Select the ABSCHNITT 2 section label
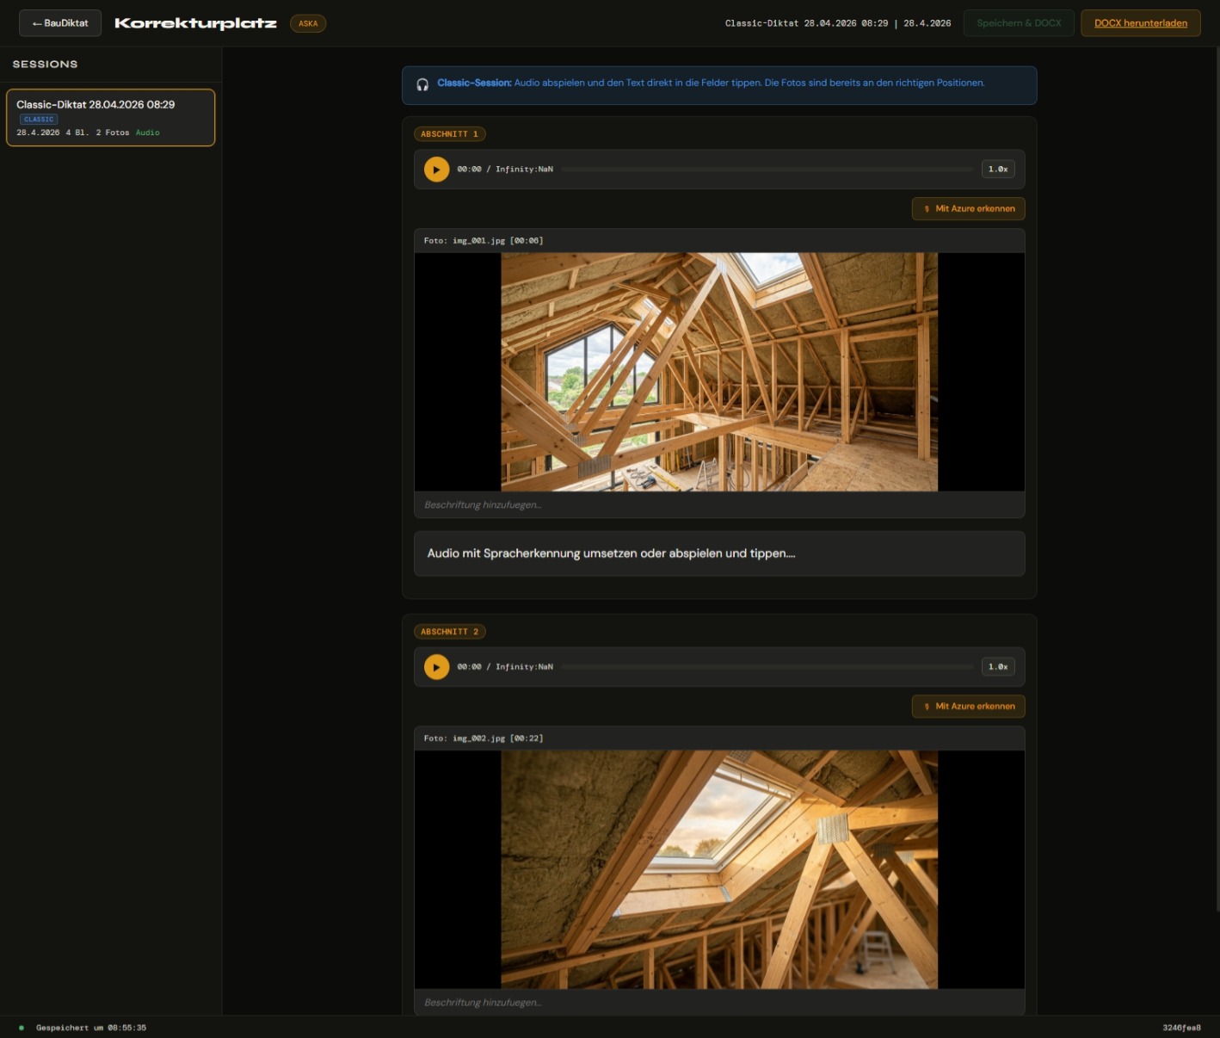 pyautogui.click(x=449, y=631)
